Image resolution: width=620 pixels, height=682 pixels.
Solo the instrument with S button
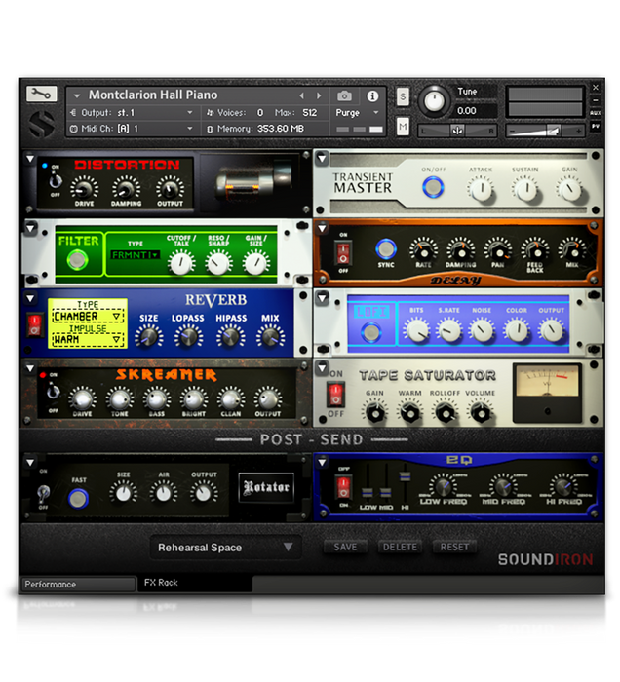(403, 96)
